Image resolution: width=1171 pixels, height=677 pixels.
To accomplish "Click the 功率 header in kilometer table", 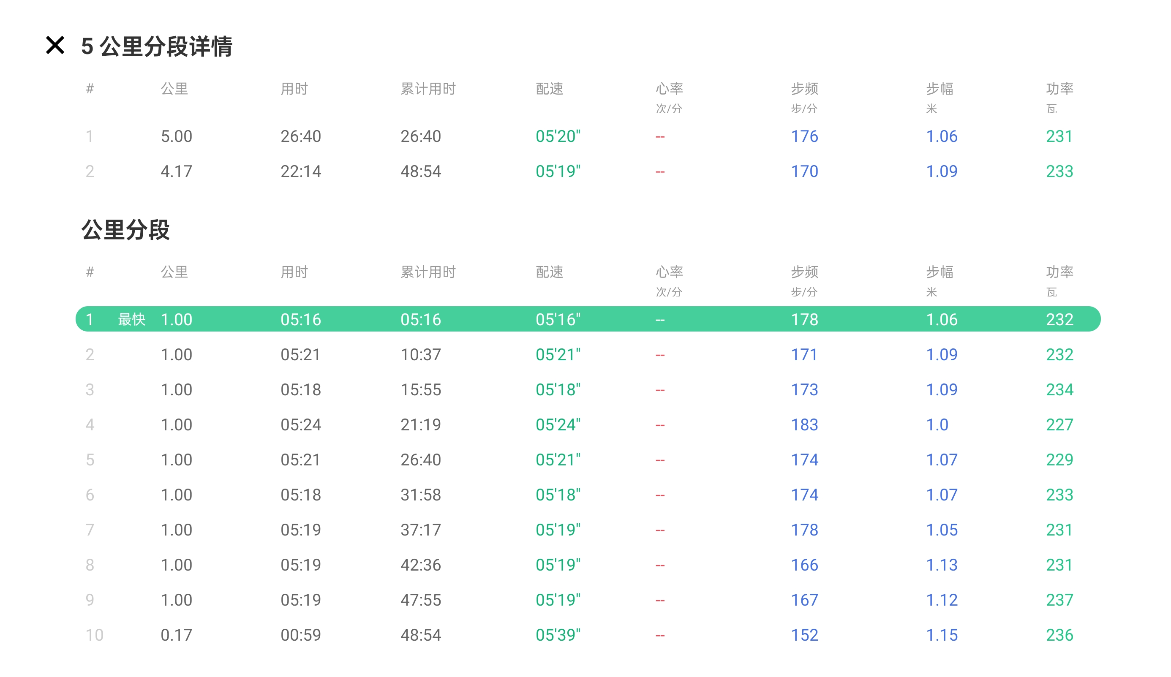I will point(1059,272).
